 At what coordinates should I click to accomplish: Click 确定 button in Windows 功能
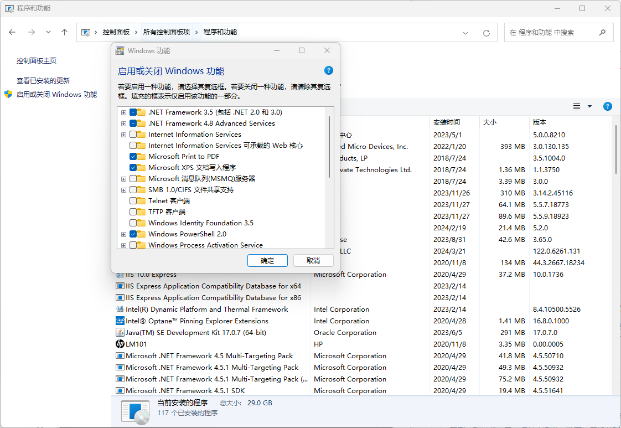pyautogui.click(x=267, y=260)
